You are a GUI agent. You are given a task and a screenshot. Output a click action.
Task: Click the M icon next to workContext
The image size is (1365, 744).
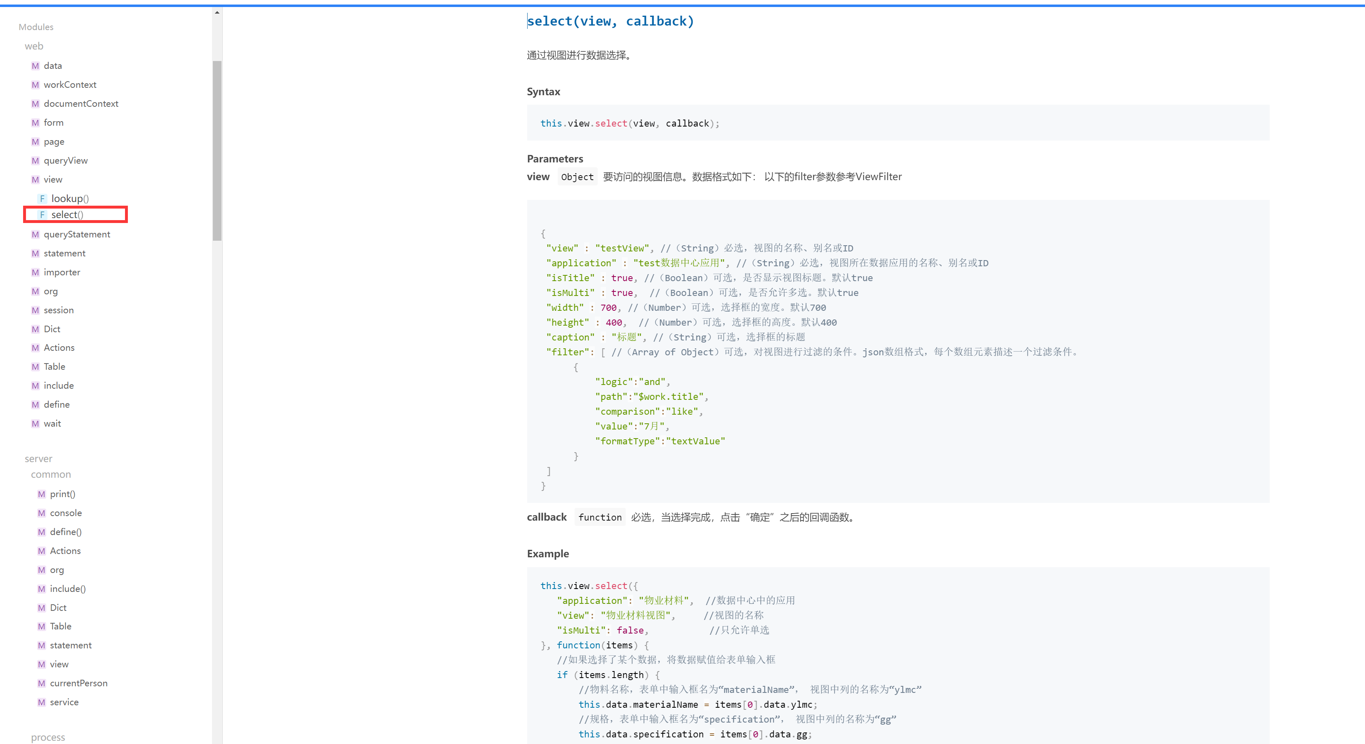tap(35, 85)
